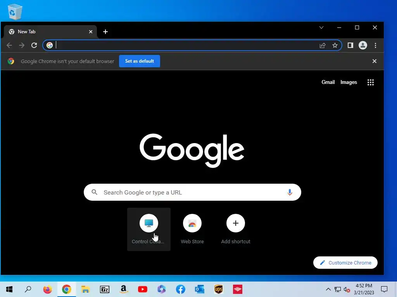Open the clock showing 4:52 PM
397x297 pixels.
[x=364, y=289]
